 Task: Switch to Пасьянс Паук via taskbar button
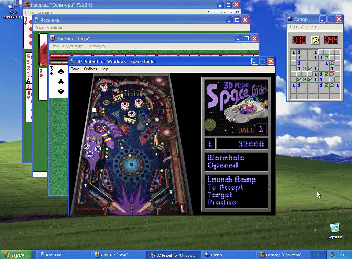[118, 255]
